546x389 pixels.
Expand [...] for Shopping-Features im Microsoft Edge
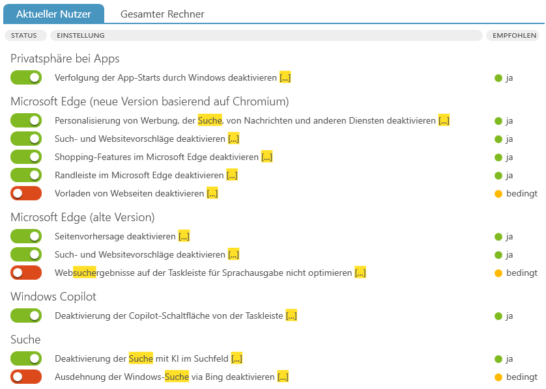pos(267,157)
